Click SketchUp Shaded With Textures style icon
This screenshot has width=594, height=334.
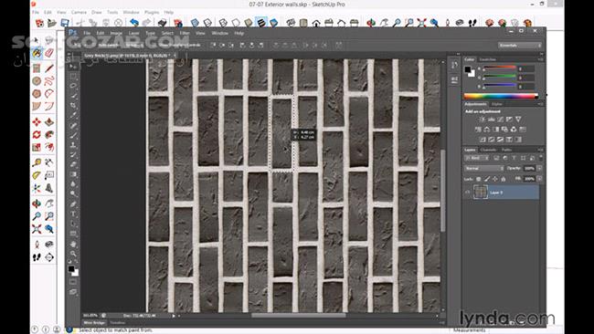pos(261,23)
